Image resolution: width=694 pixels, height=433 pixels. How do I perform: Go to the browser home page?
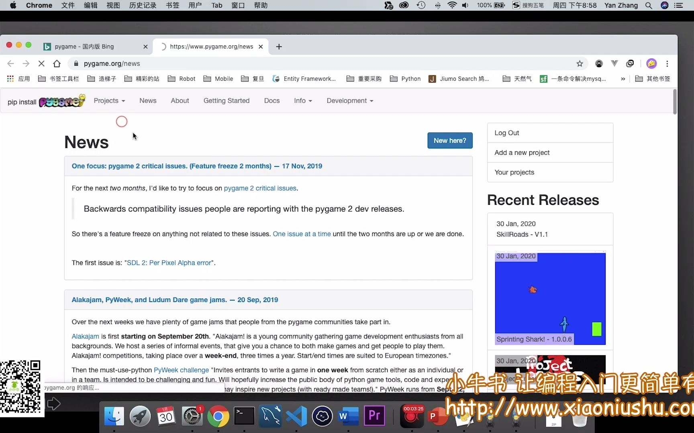pos(57,63)
